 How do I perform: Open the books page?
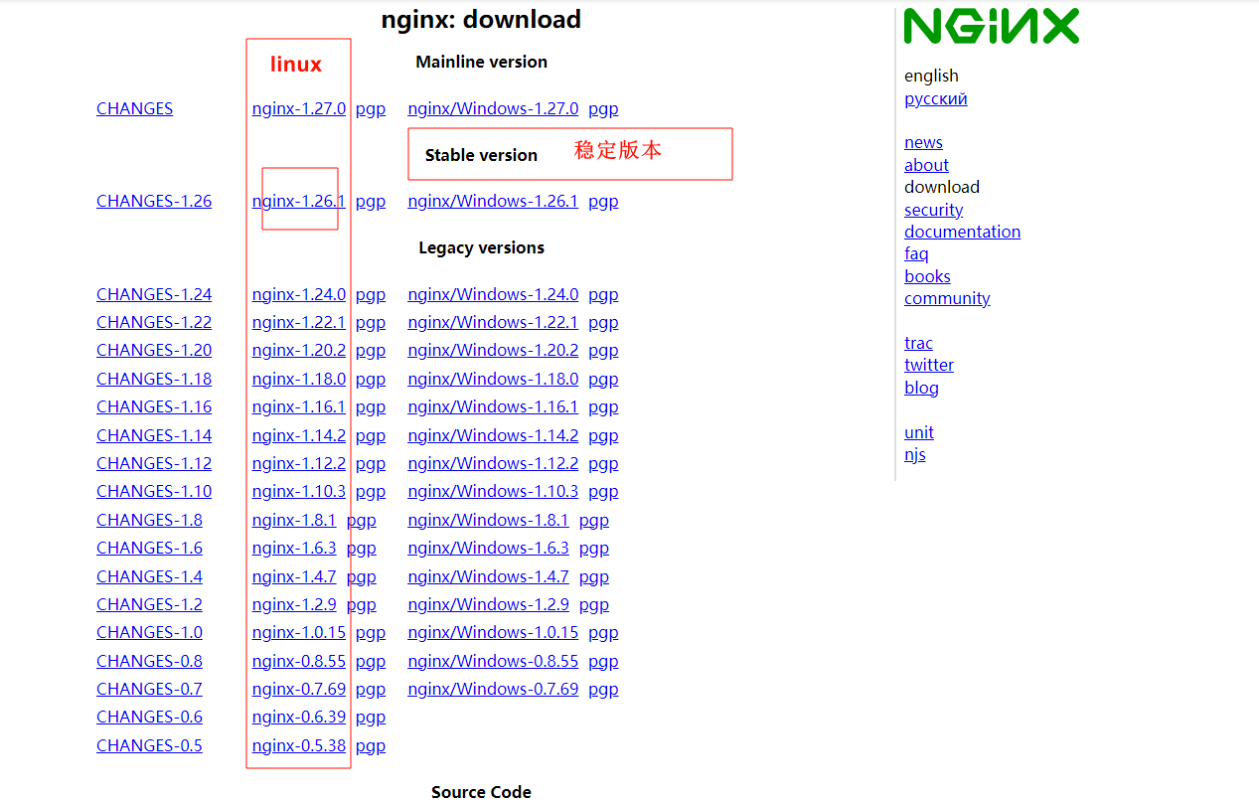pos(927,276)
